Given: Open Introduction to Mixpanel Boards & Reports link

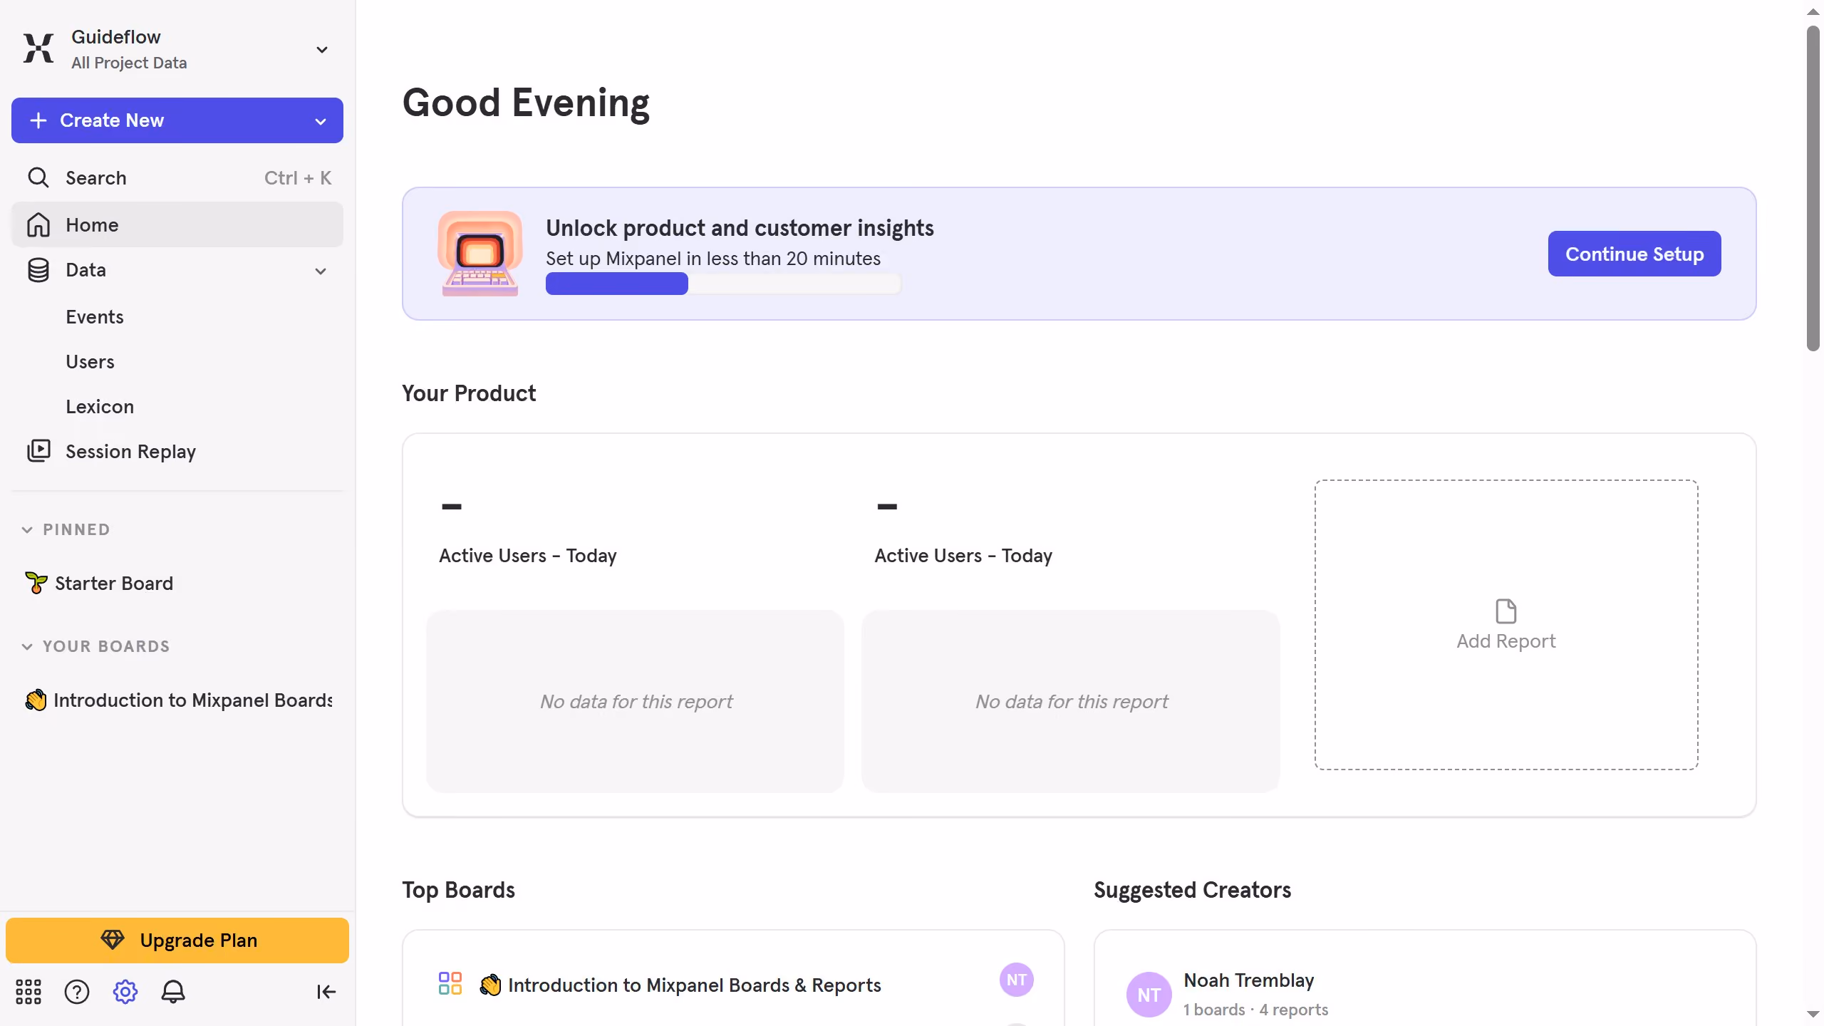Looking at the screenshot, I should point(695,985).
